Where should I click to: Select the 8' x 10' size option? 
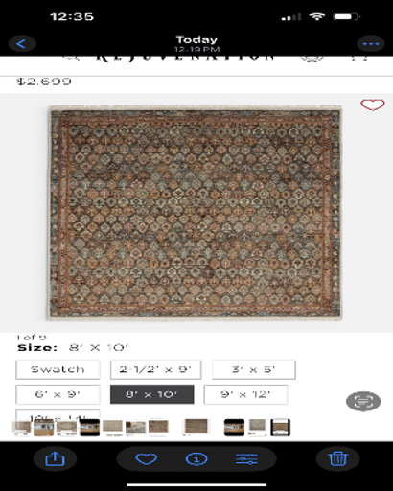[x=152, y=394]
